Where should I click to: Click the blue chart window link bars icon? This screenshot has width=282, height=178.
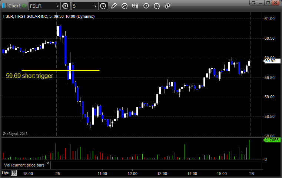5,6
